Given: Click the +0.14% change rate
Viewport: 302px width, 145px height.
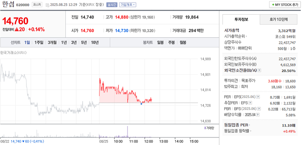Looking at the screenshot, I should click(x=36, y=30).
